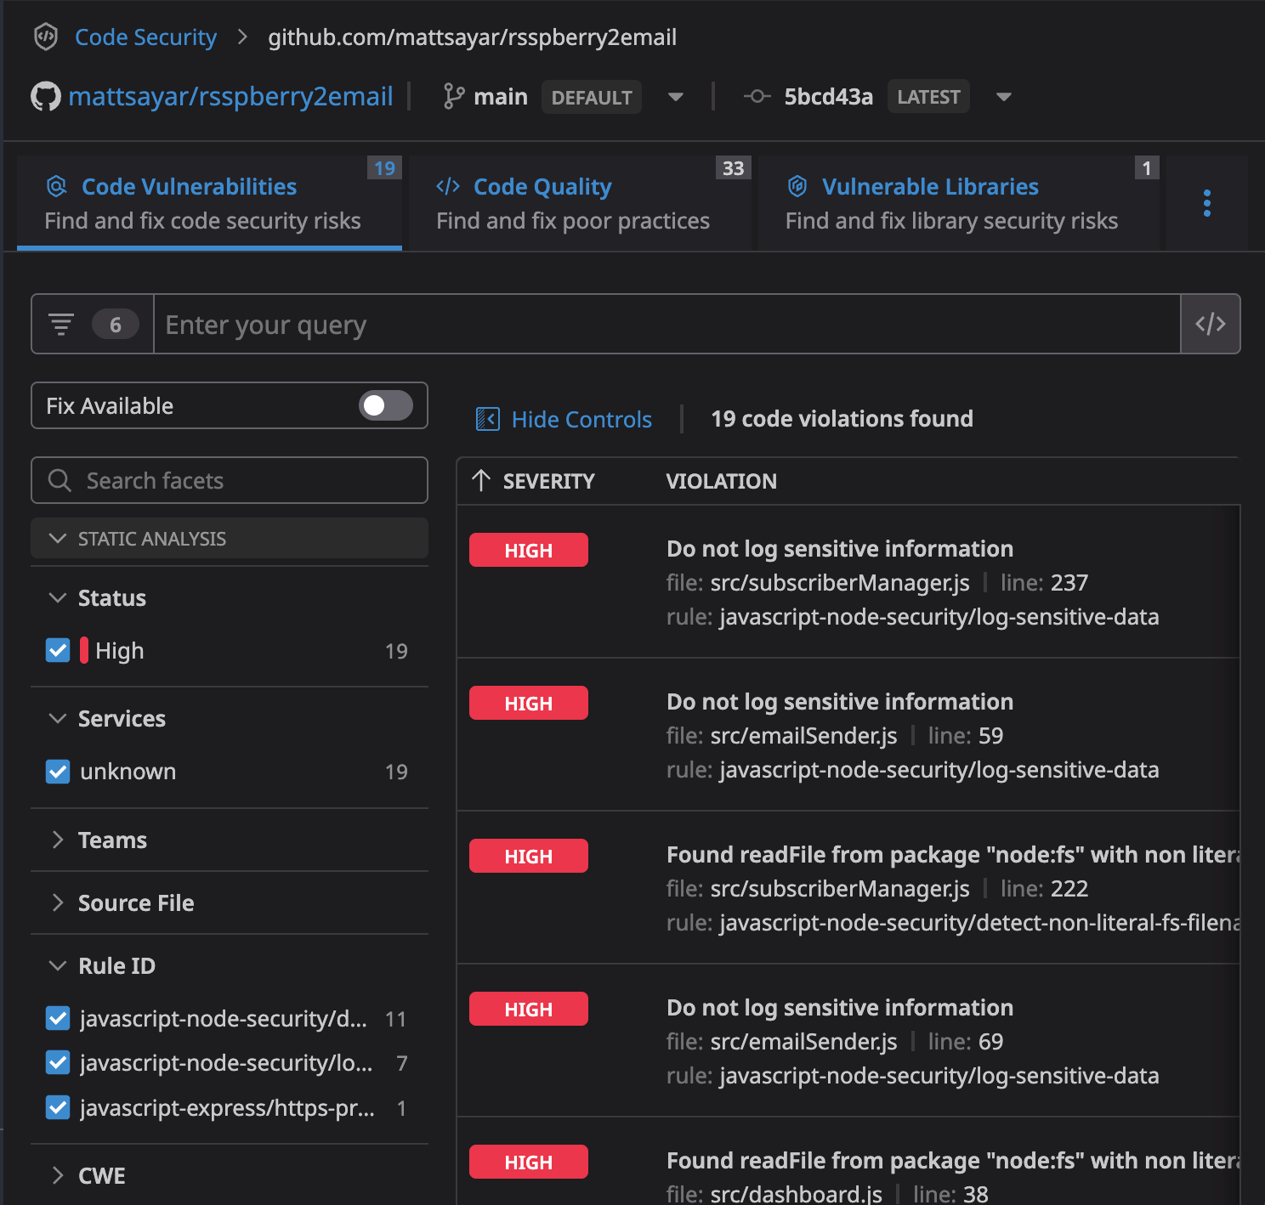Click the LATEST commit label
This screenshot has height=1205, width=1265.
[x=928, y=97]
